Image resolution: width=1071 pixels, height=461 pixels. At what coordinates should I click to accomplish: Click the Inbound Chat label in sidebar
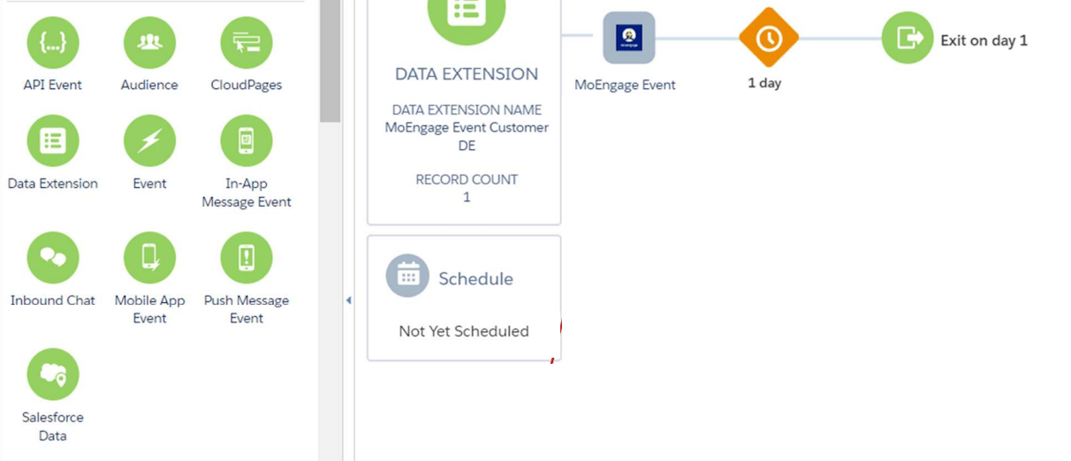53,300
